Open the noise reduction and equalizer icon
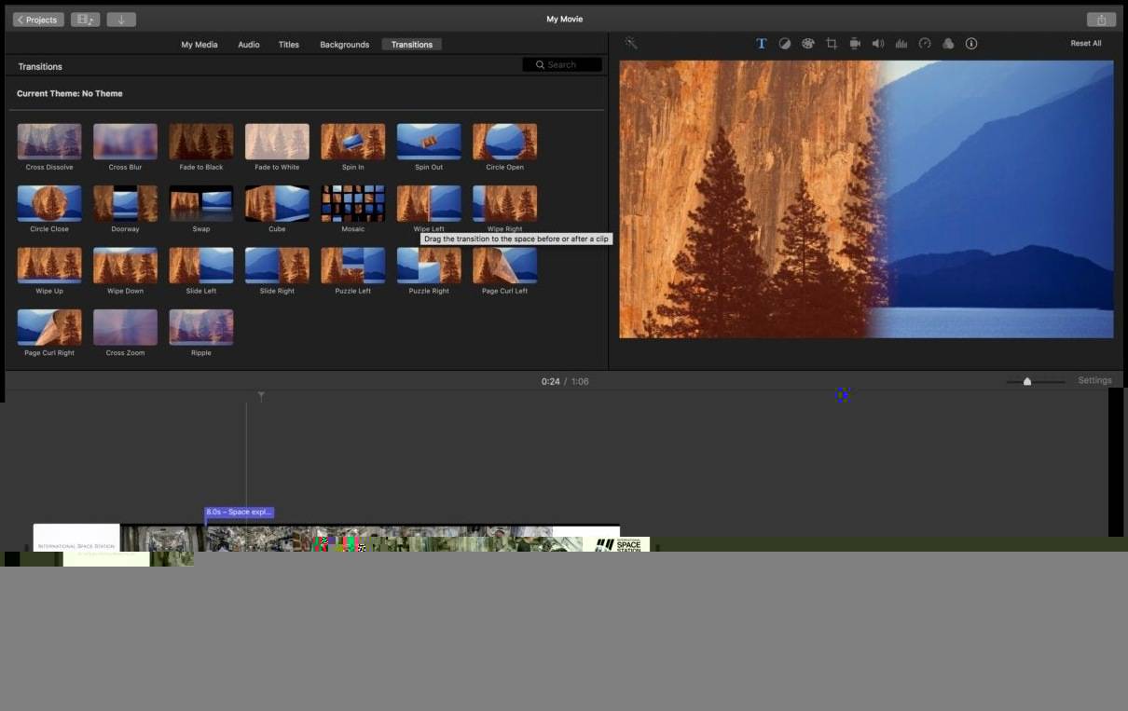The image size is (1128, 711). coord(901,44)
